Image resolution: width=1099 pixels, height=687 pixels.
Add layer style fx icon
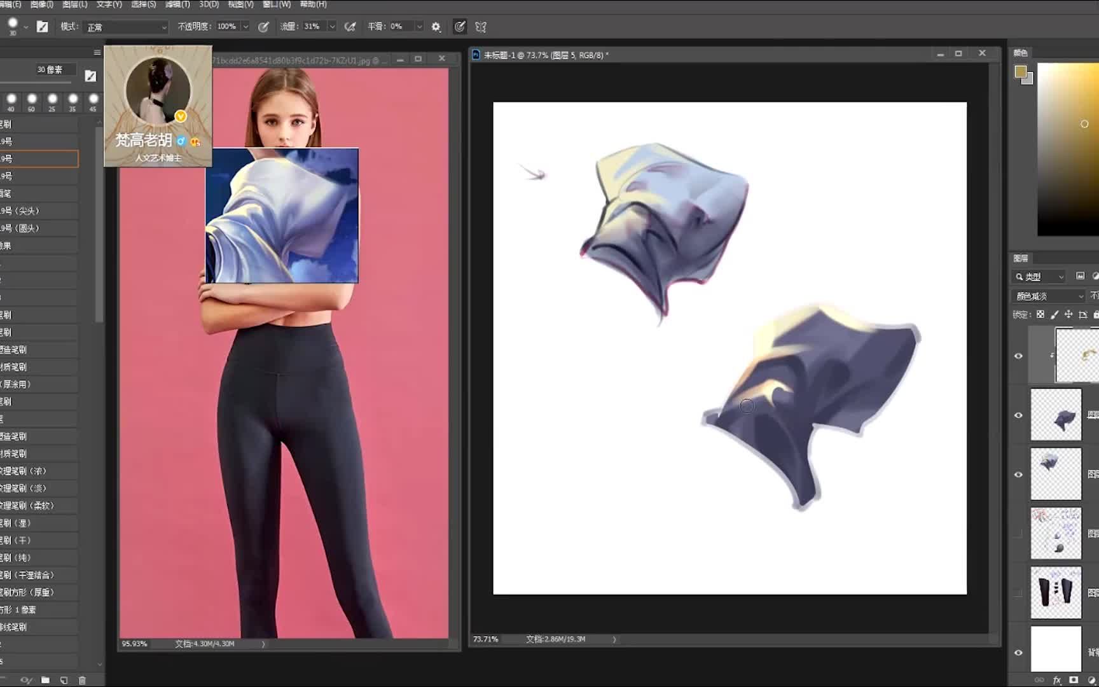1057,680
